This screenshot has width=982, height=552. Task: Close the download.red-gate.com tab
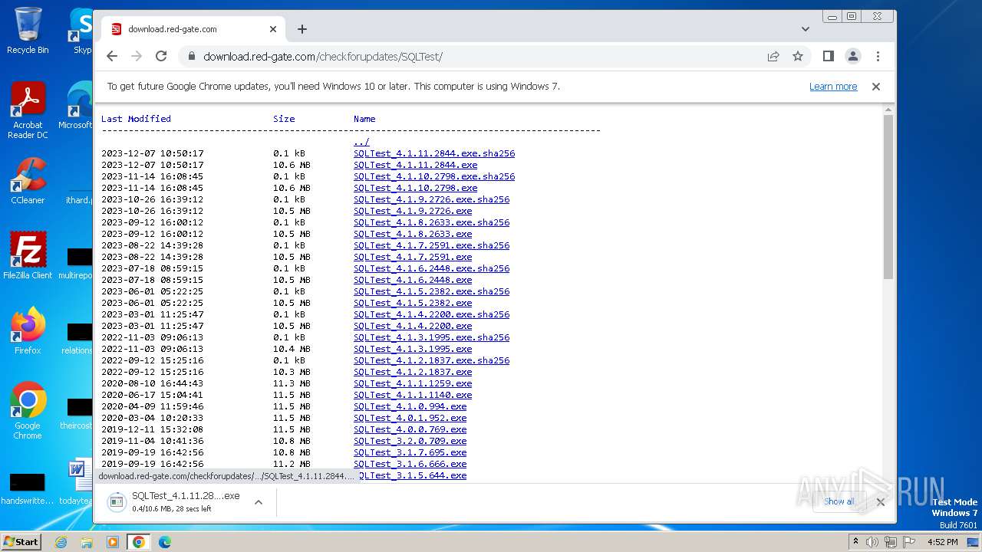[273, 29]
